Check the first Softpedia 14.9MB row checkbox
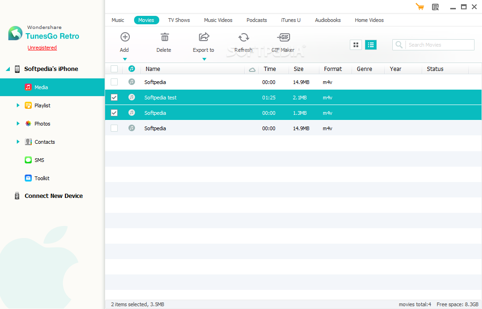This screenshot has width=482, height=309. (114, 82)
